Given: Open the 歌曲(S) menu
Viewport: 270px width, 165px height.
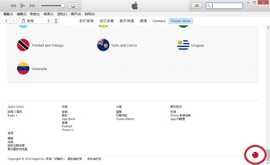Looking at the screenshot, I should coord(35,14).
